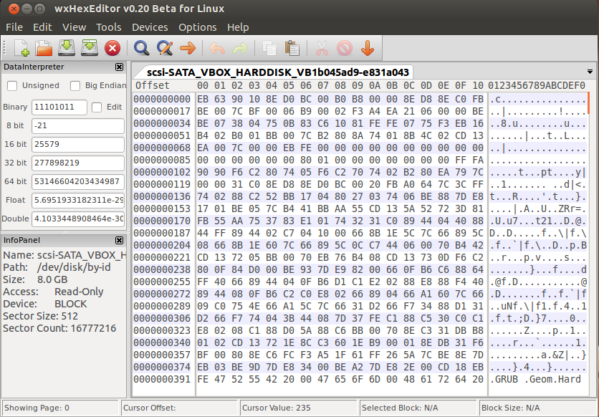
Task: Click the Undo arrow icon
Action: 217,49
